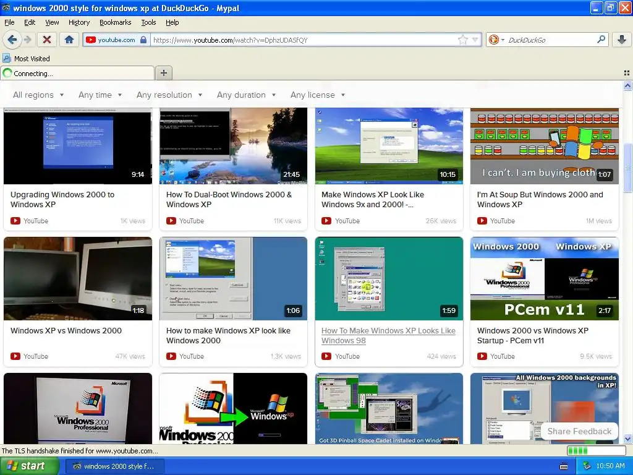Expand the Any duration filter dropdown

point(246,95)
